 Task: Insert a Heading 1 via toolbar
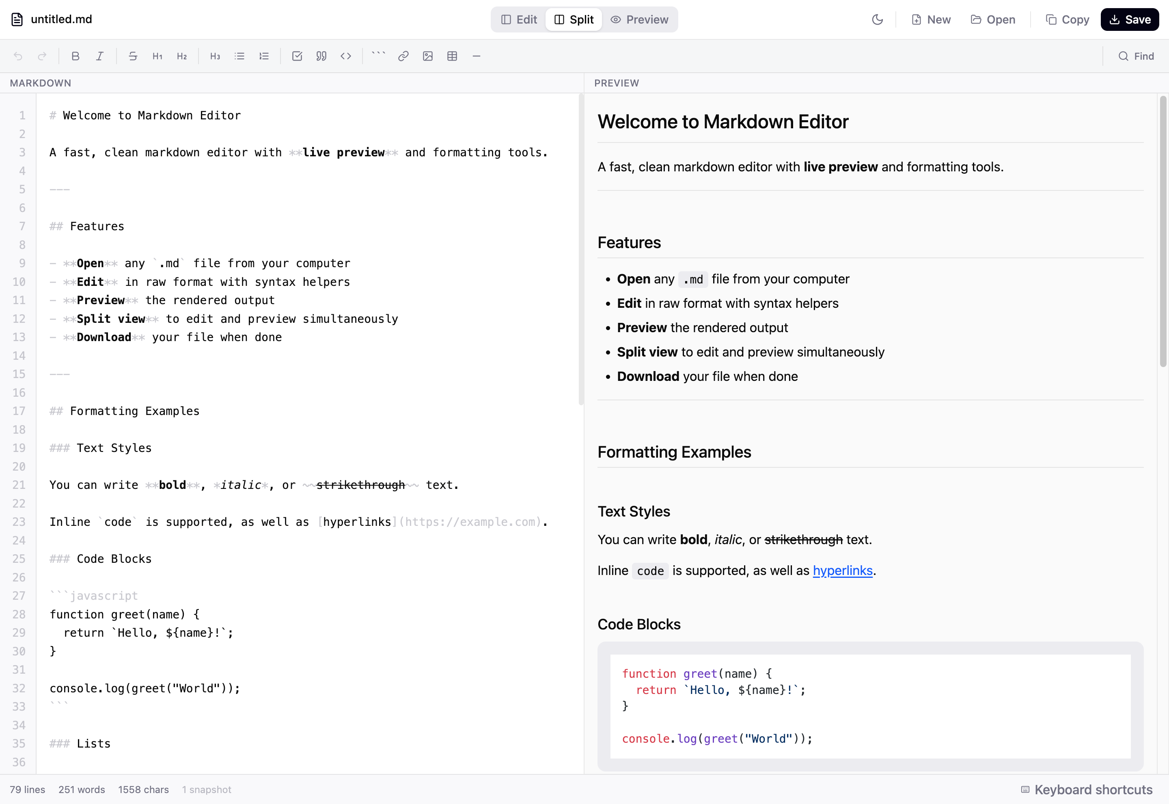(x=157, y=56)
